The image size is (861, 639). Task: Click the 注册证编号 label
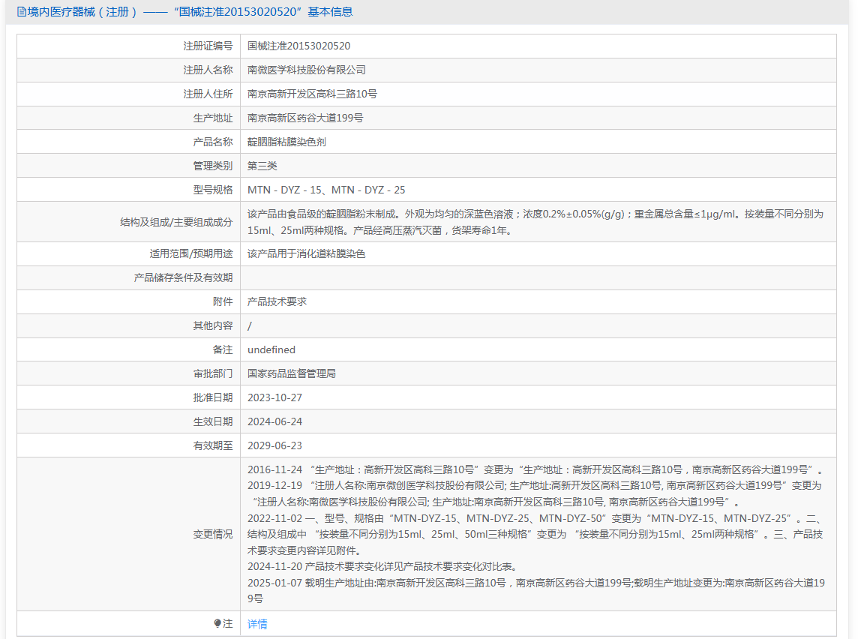208,46
